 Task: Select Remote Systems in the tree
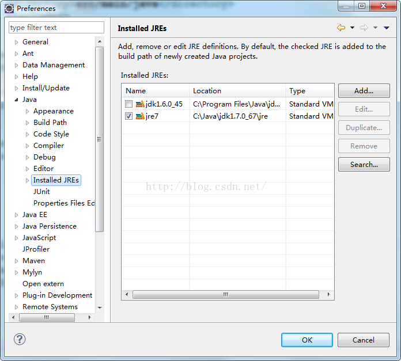coord(50,307)
